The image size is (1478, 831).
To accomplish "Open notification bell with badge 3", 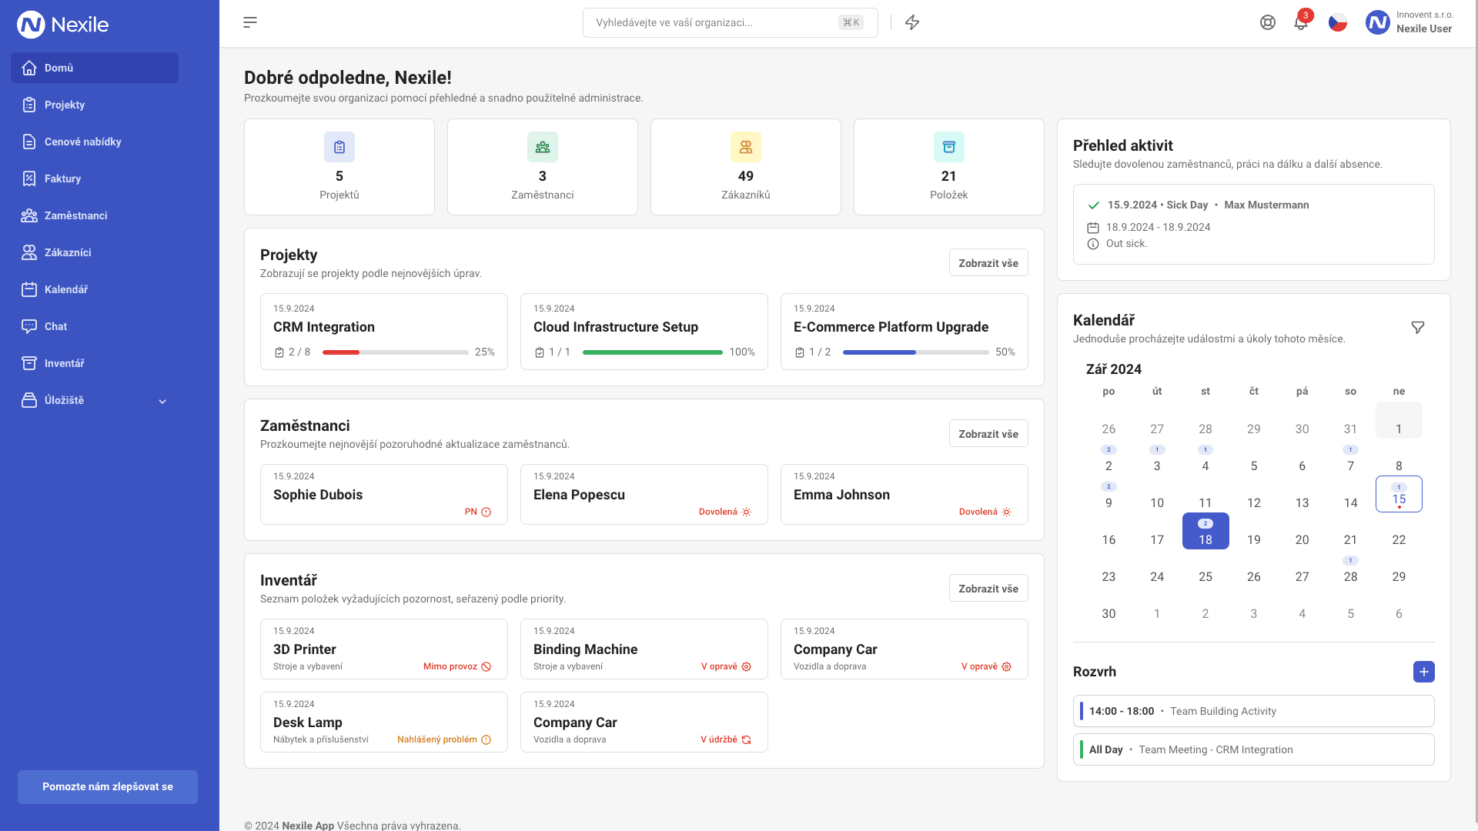I will (x=1302, y=22).
